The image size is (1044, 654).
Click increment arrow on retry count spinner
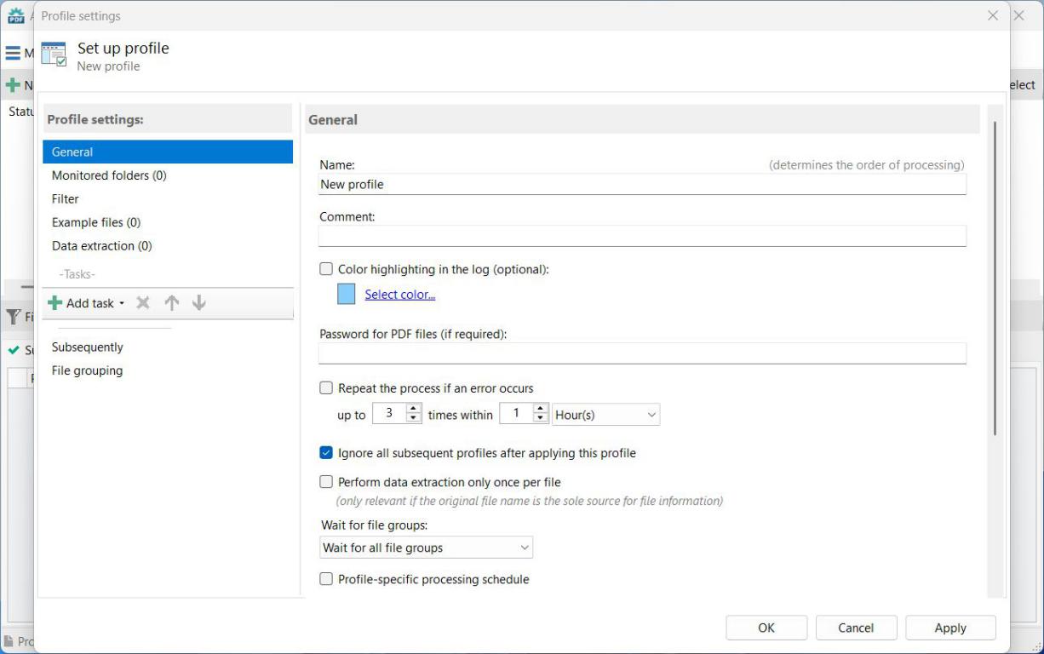point(414,410)
